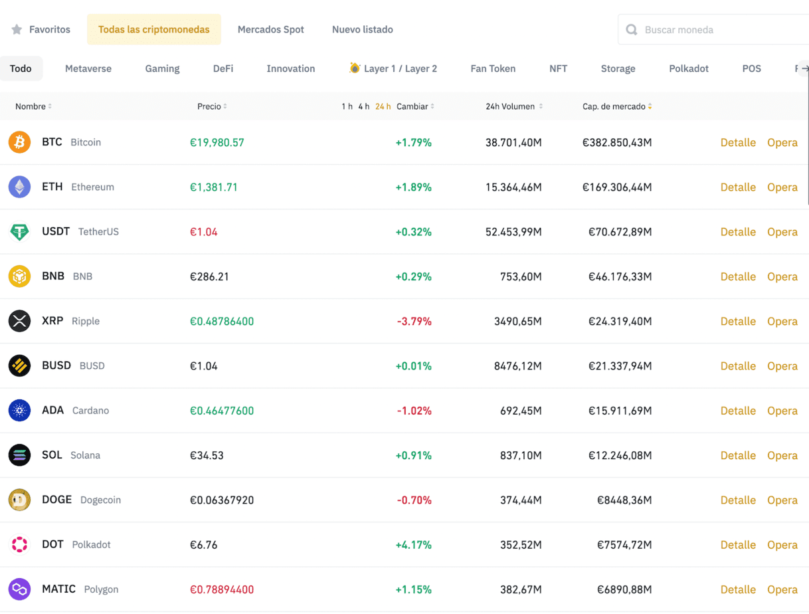Filter by Fan Token category
Image resolution: width=809 pixels, height=614 pixels.
coord(493,68)
